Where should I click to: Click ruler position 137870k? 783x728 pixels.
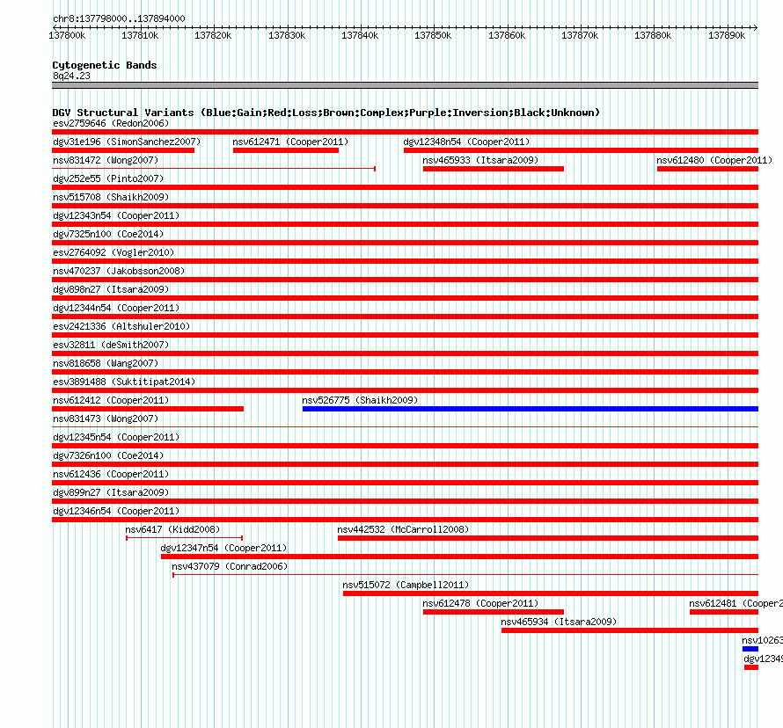[580, 35]
